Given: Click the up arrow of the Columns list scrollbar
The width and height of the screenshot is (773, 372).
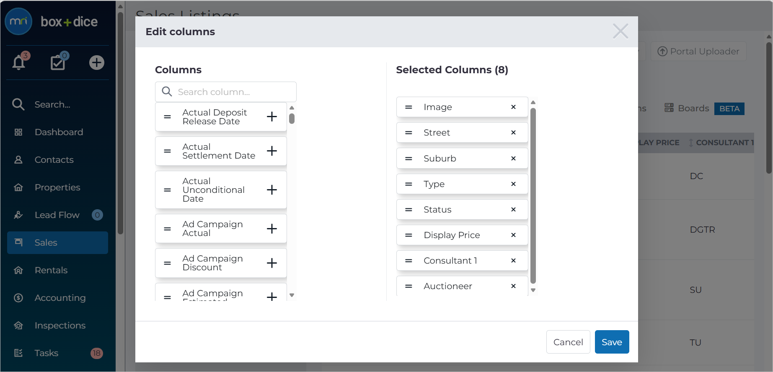Looking at the screenshot, I should click(292, 108).
